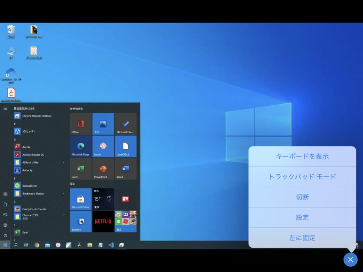Open the OneDrive shortcut desktop icon
363x272 pixels.
click(11, 76)
